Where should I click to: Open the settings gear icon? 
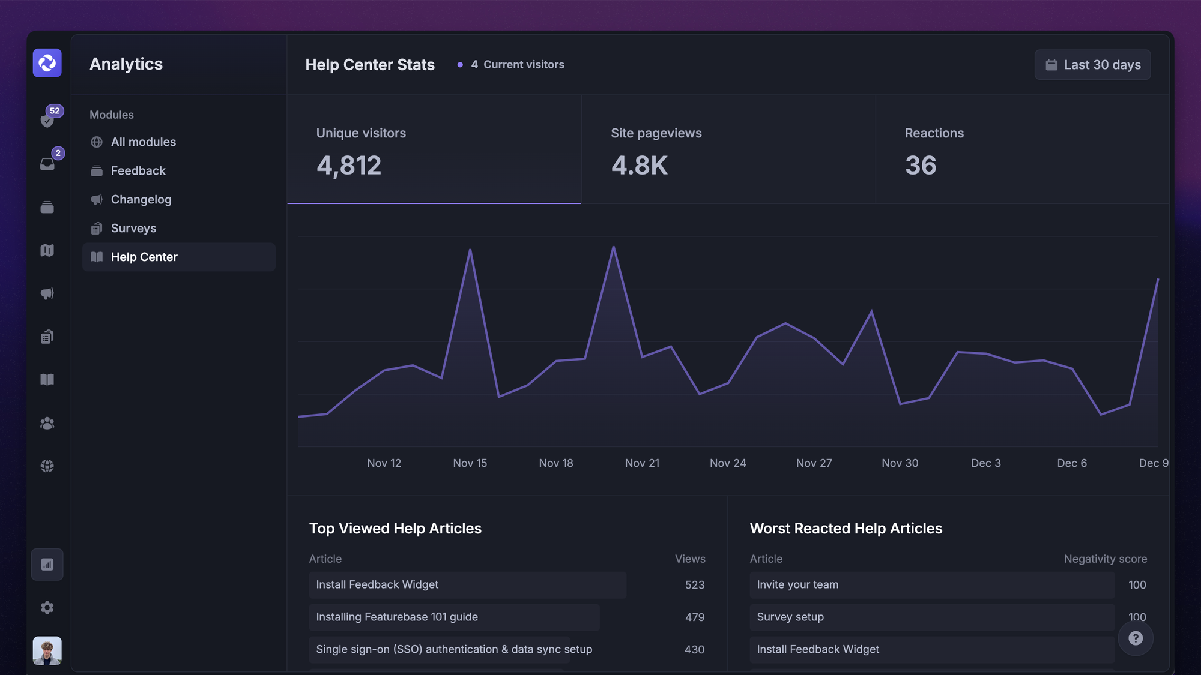[x=47, y=608]
